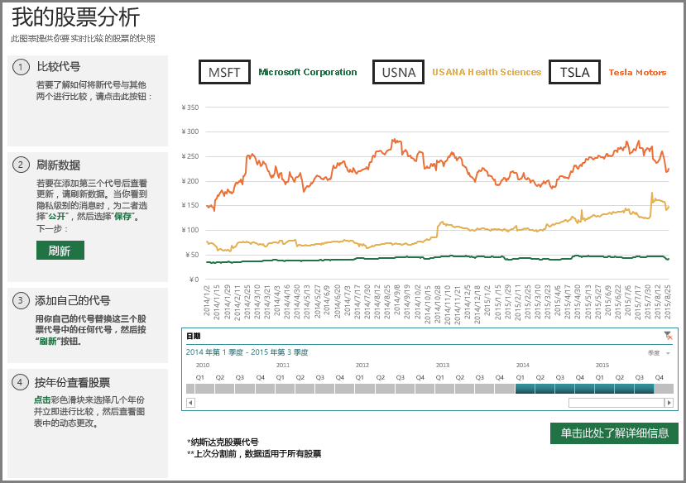
Task: Select highlighted 2015 Q3 timeline segment
Action: (644, 389)
